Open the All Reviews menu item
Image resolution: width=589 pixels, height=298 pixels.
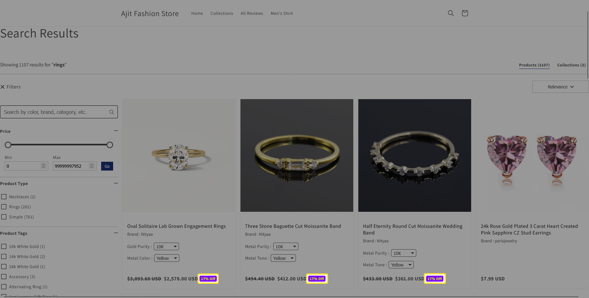251,14
